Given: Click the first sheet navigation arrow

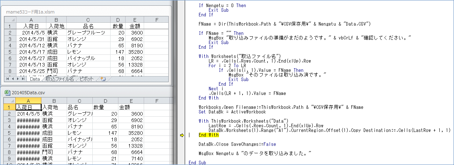Looking at the screenshot, I should 7,79.
